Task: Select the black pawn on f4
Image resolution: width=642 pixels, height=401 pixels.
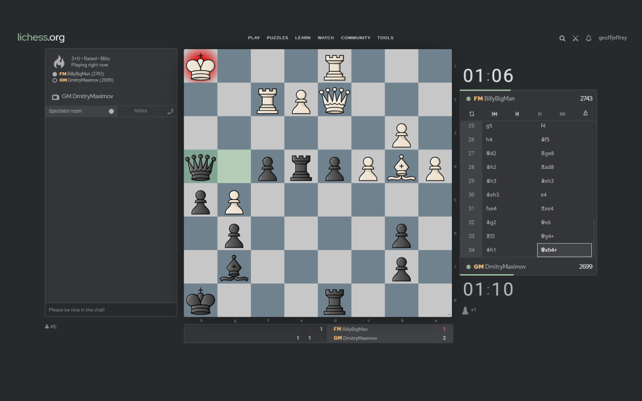Action: tap(268, 166)
